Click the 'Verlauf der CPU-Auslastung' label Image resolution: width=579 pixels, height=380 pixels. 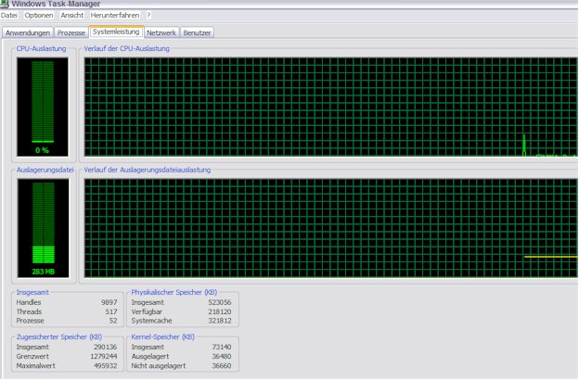(x=126, y=49)
